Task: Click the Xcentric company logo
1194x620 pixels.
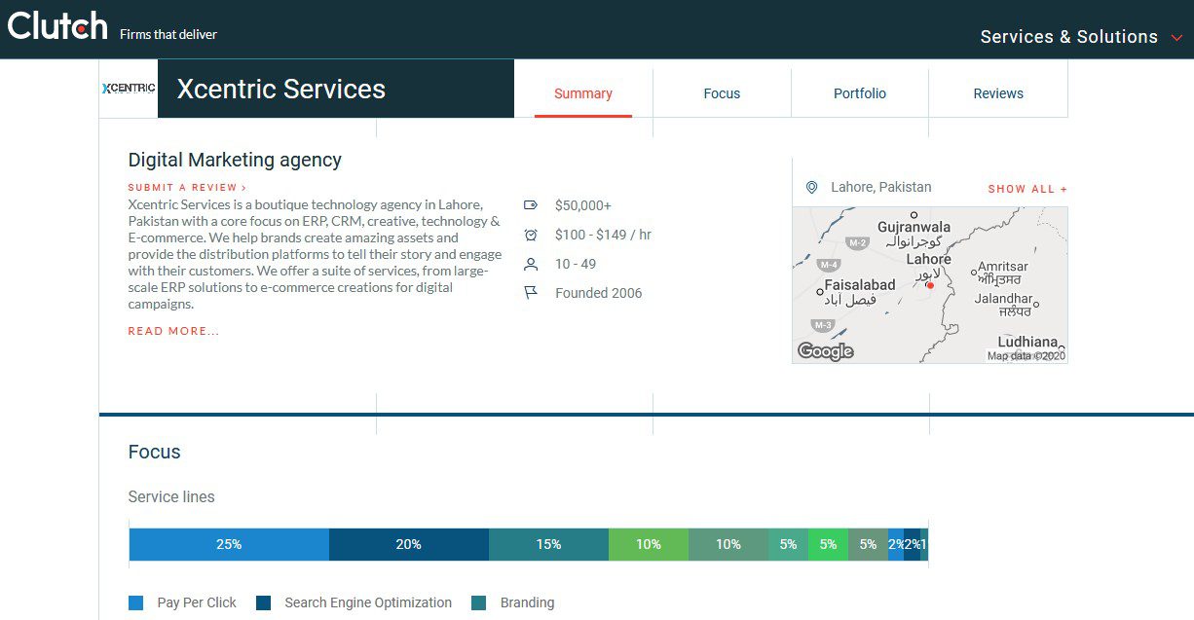Action: point(128,89)
